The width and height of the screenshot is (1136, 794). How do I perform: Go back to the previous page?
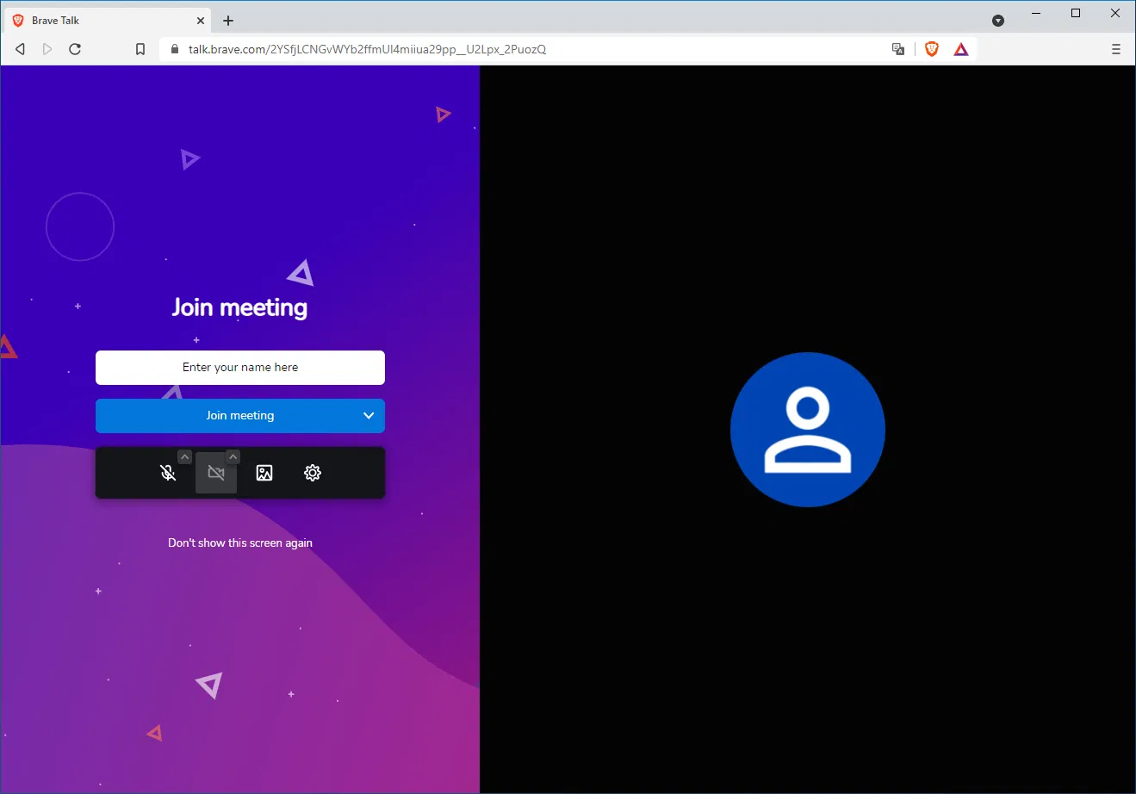pos(20,49)
